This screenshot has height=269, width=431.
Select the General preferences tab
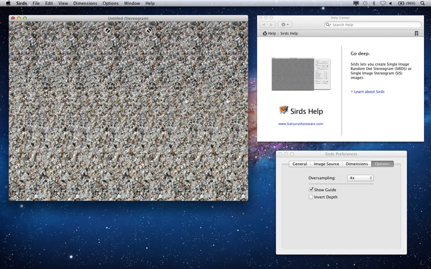point(300,164)
